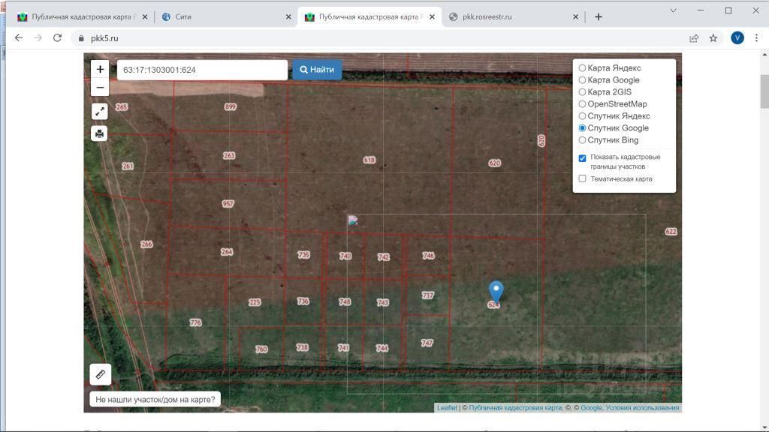Select parcel label 620 on map
The width and height of the screenshot is (769, 432).
(x=495, y=163)
